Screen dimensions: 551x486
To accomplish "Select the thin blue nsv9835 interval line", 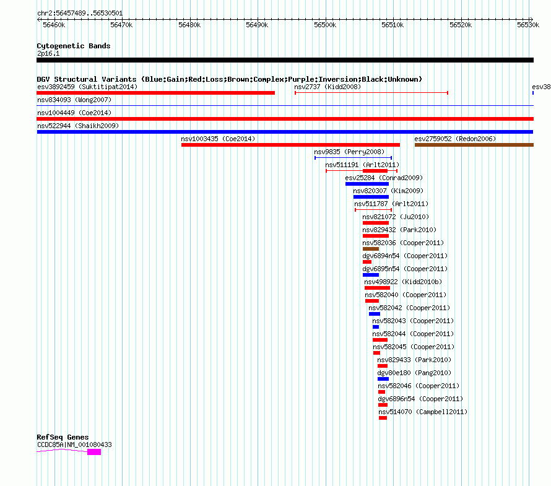I will 353,158.
